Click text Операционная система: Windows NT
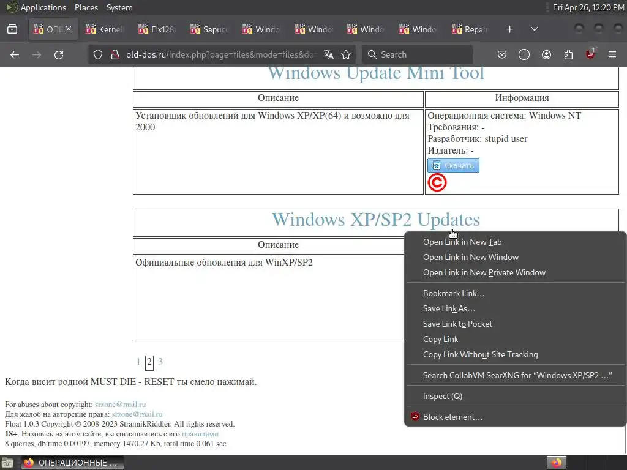 [505, 116]
